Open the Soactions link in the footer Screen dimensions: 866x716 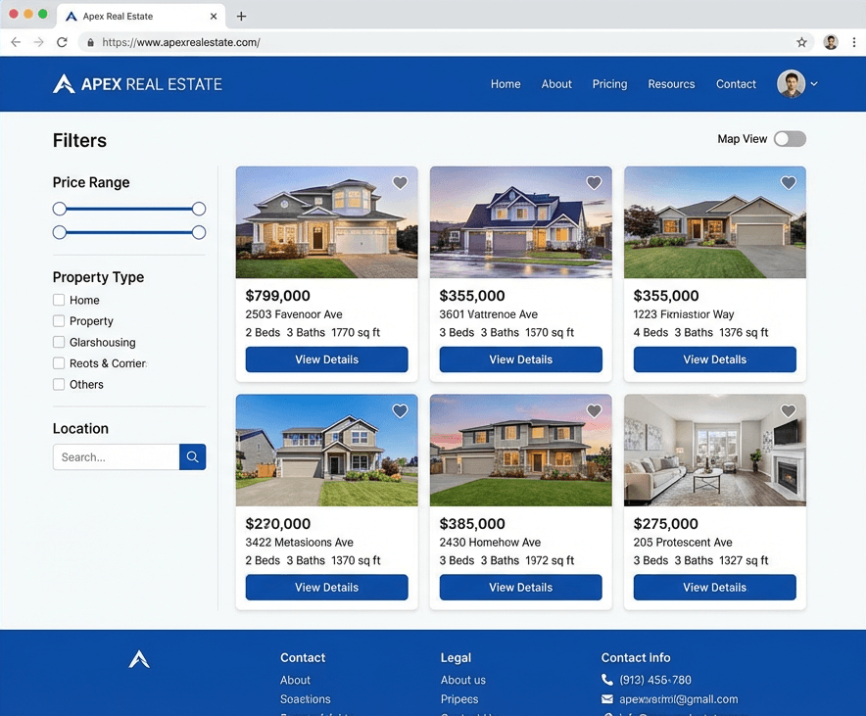click(305, 699)
